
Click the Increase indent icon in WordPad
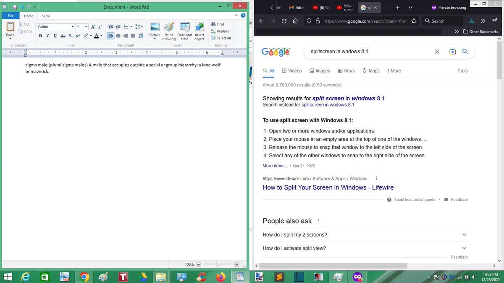118,26
